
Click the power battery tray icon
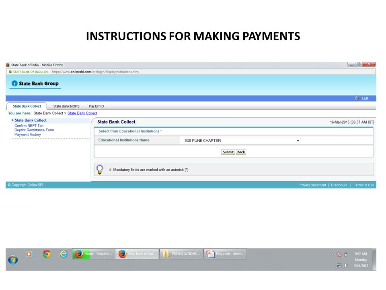pyautogui.click(x=346, y=254)
